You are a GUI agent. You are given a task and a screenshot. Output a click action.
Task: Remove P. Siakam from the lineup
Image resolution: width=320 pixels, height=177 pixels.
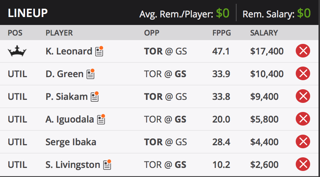click(x=303, y=96)
